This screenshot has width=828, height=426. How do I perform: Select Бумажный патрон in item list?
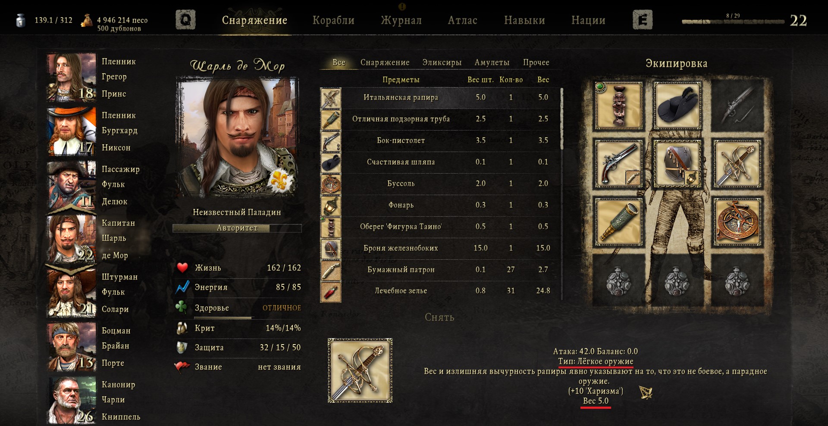(x=440, y=270)
